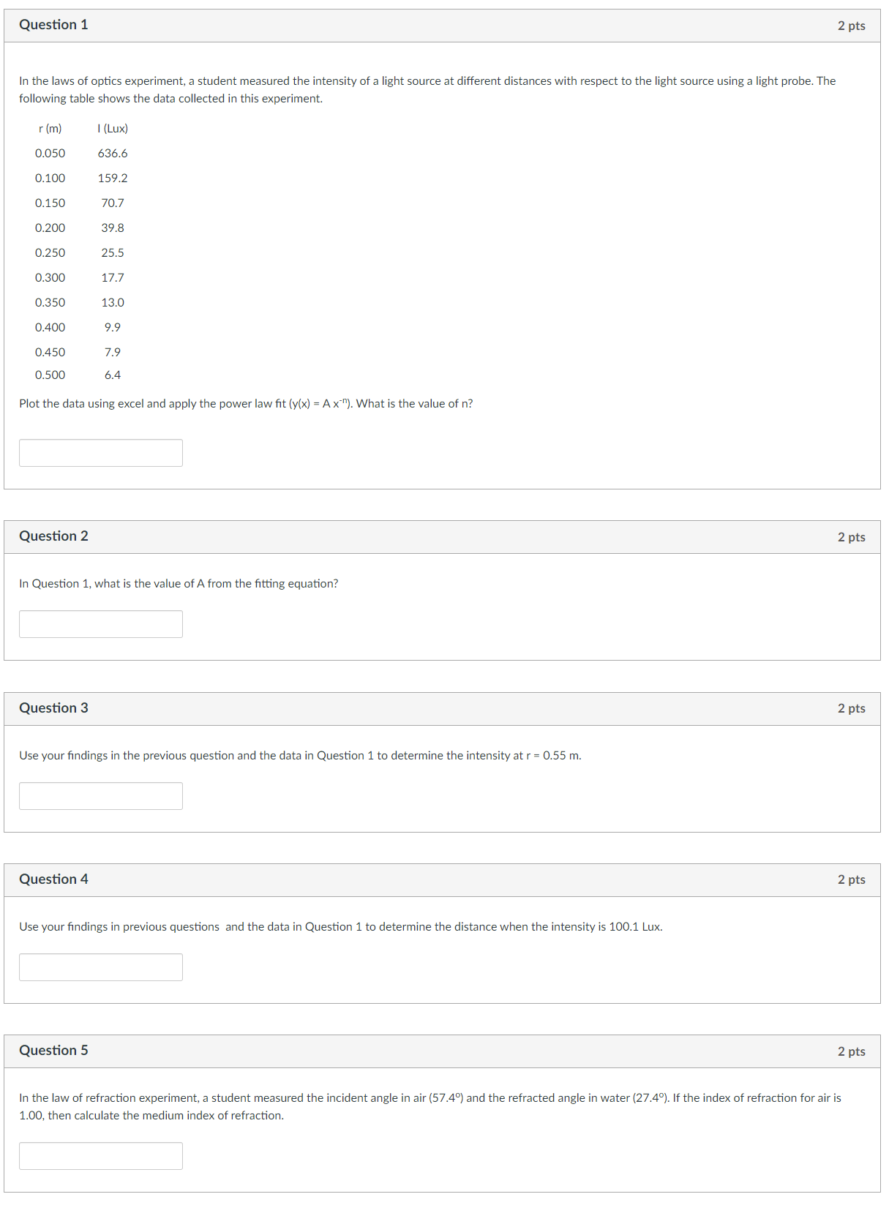Select the intensity value "7.9"
The width and height of the screenshot is (889, 1205).
[113, 353]
